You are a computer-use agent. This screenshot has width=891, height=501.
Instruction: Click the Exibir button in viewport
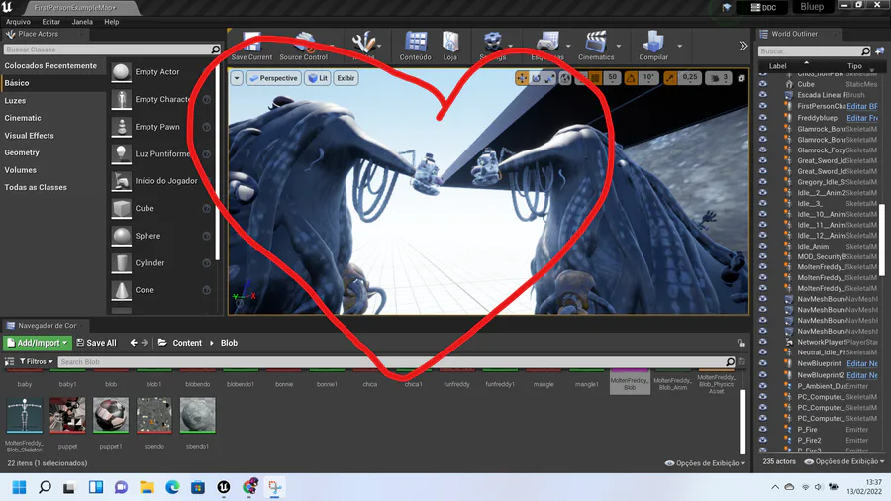[x=346, y=78]
